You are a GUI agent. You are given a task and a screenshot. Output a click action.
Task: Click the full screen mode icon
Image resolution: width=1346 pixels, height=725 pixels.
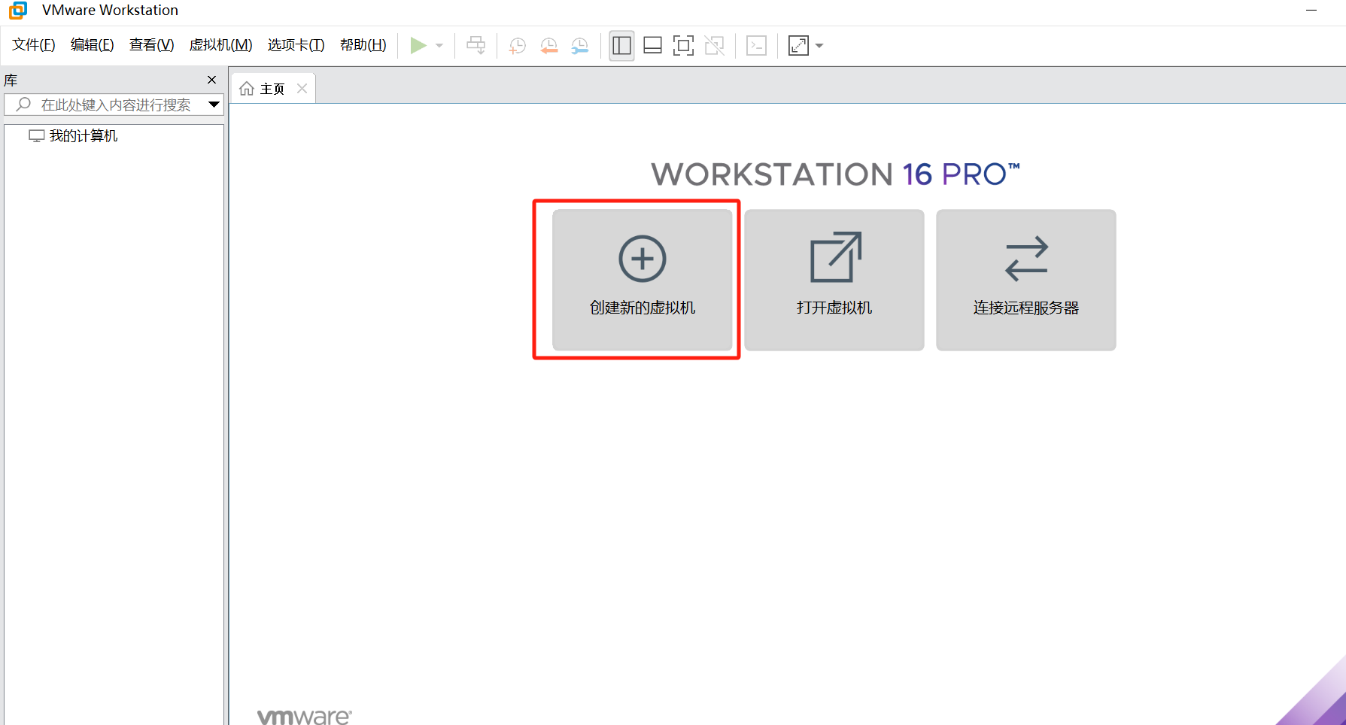coord(683,46)
